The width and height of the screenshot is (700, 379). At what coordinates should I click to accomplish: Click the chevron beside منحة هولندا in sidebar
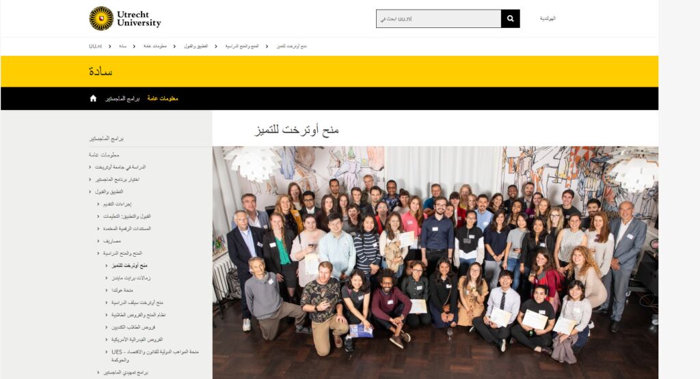click(106, 290)
